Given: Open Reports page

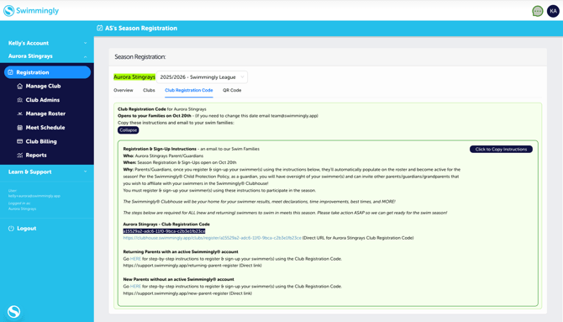Looking at the screenshot, I should click(36, 156).
